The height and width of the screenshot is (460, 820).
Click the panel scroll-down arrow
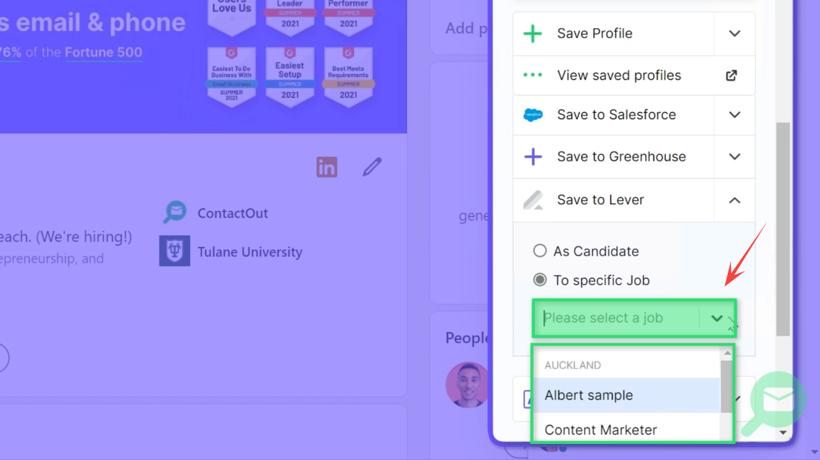click(782, 433)
